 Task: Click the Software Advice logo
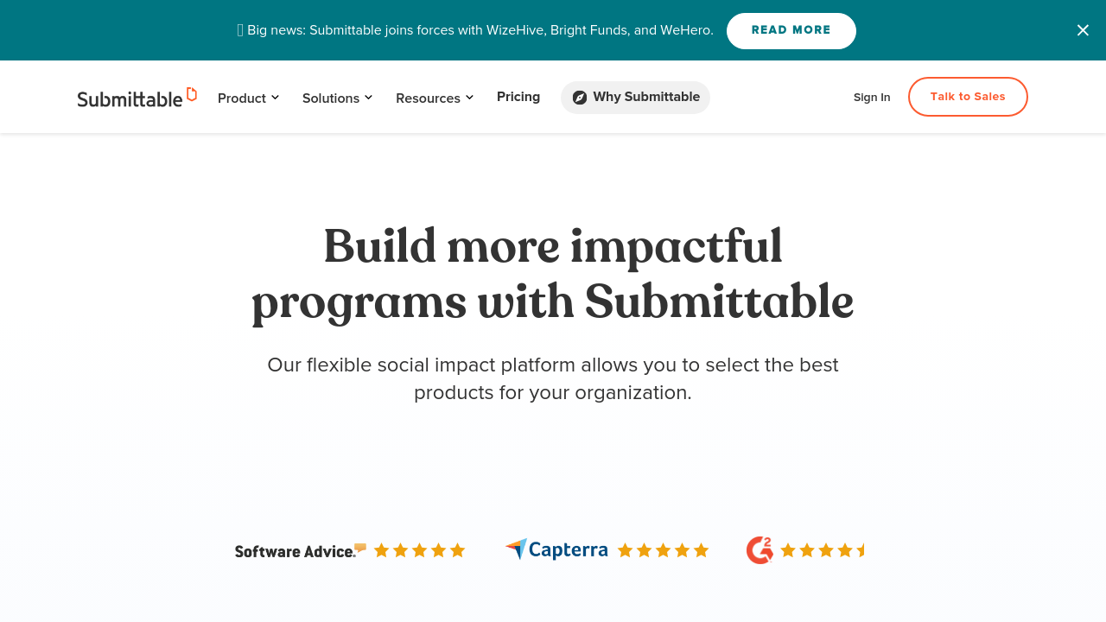(300, 551)
